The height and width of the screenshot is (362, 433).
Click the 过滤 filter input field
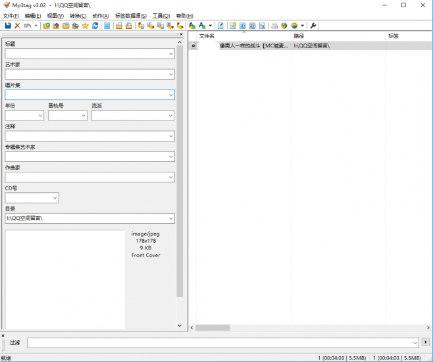click(x=218, y=343)
